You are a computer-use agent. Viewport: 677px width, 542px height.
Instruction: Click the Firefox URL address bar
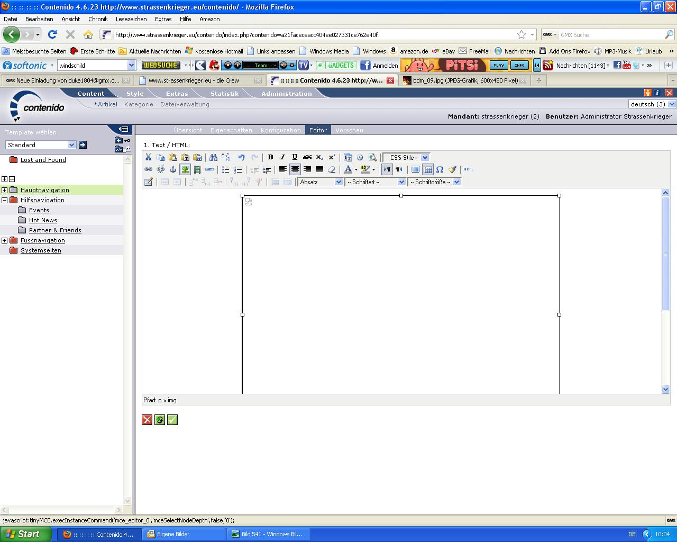(312, 35)
